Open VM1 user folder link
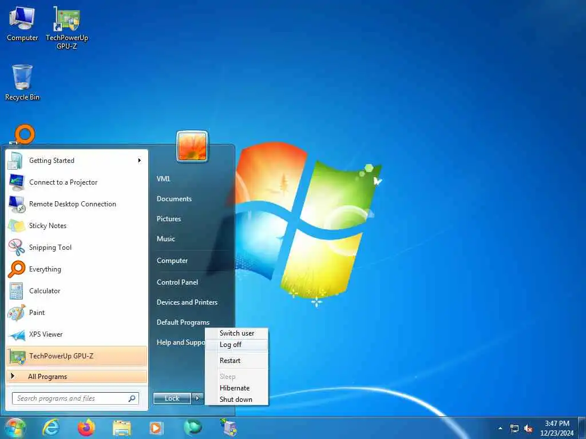 pos(163,179)
